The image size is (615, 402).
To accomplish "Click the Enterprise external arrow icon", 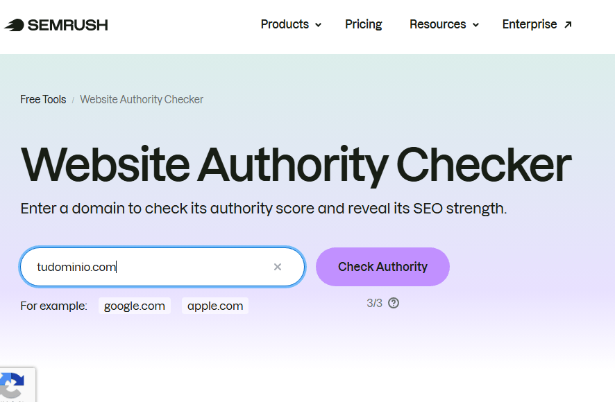I will pos(568,25).
